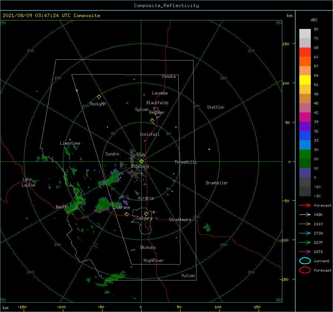333x312 pixels.
Task: Click the Didsbury city label
Action: (x=140, y=166)
